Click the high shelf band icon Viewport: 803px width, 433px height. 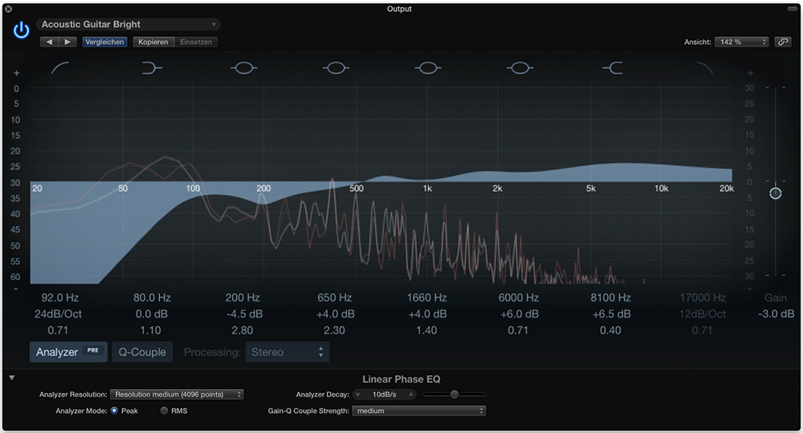[x=613, y=69]
